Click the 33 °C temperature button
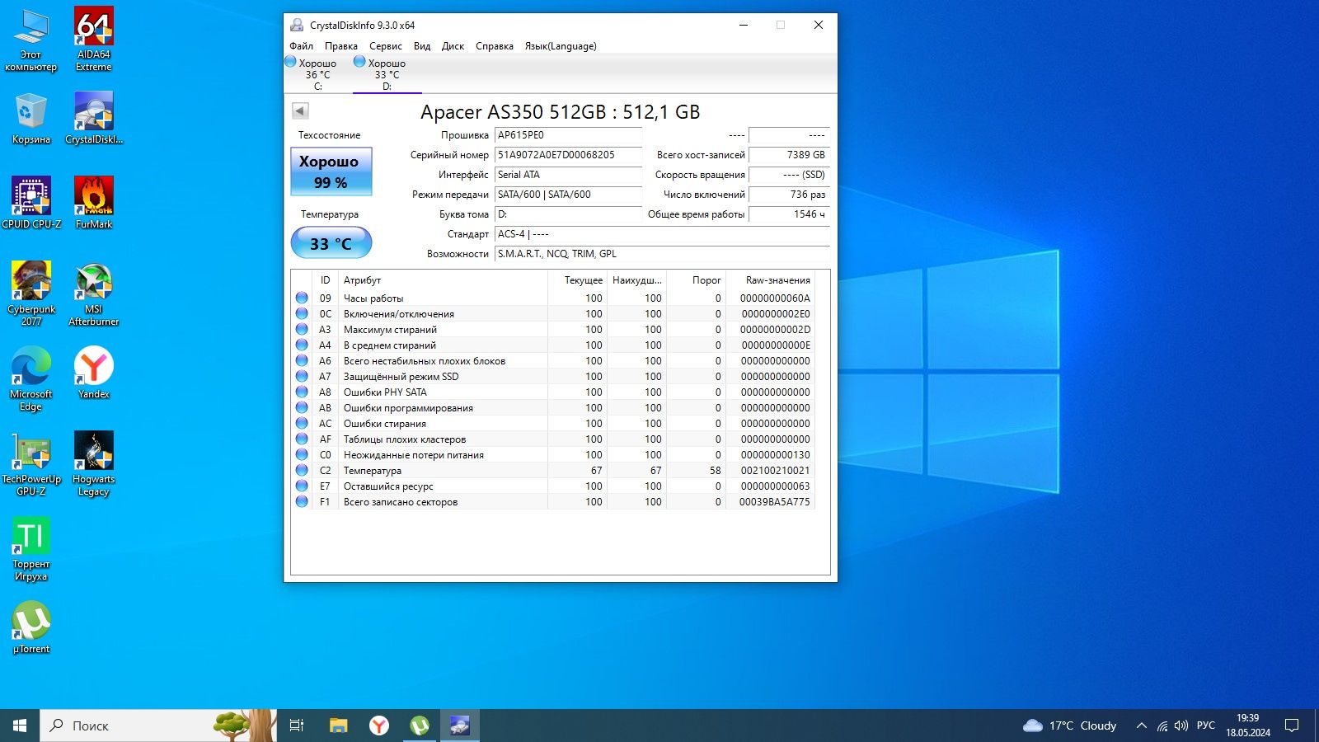Screen dimensions: 1319x742 (331, 243)
